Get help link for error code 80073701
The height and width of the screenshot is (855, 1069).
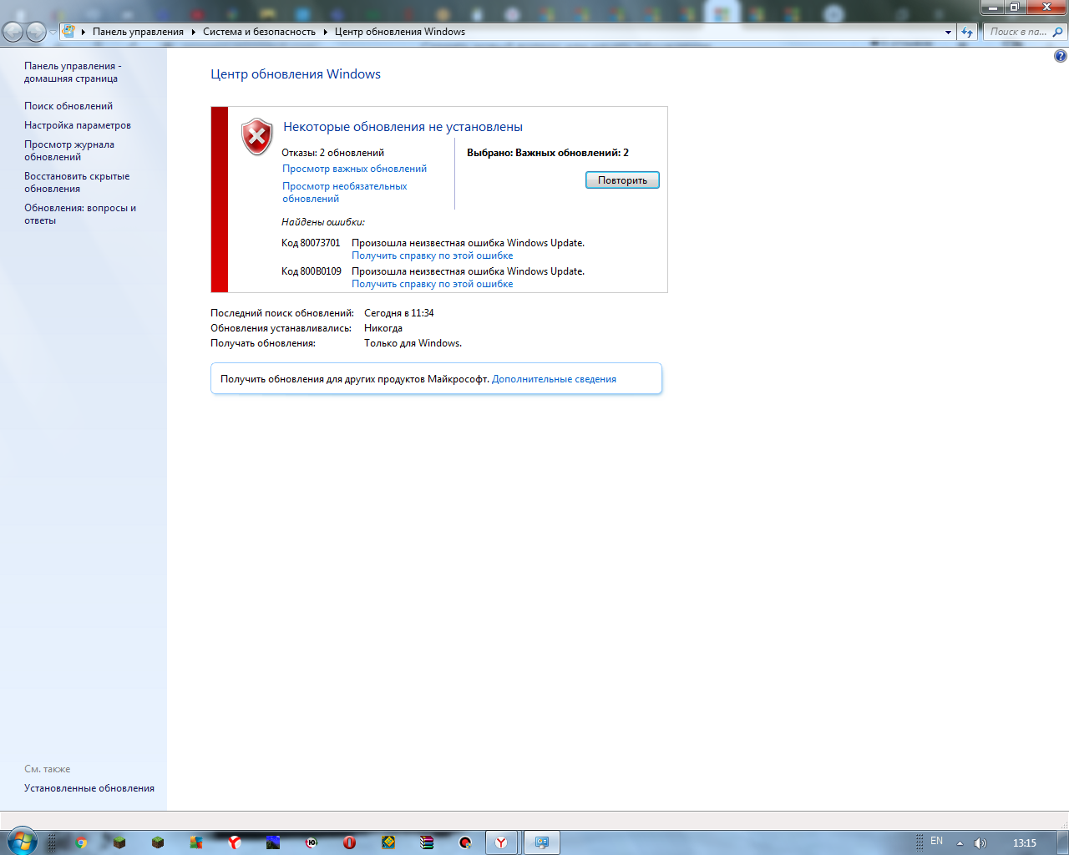(x=433, y=255)
